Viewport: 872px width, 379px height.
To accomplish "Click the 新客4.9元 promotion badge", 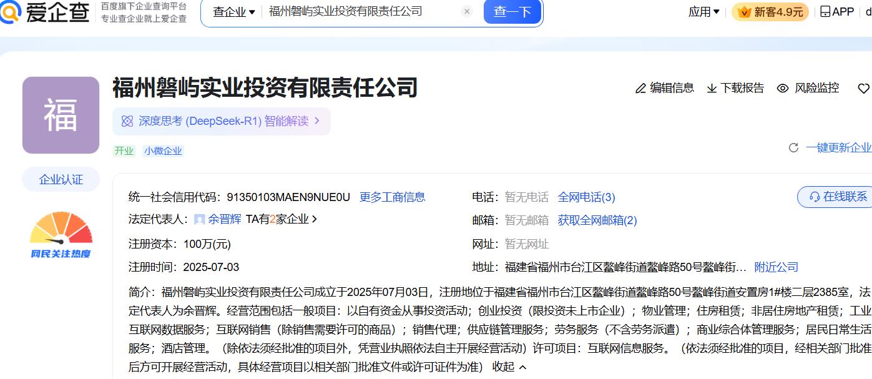I will (x=770, y=12).
